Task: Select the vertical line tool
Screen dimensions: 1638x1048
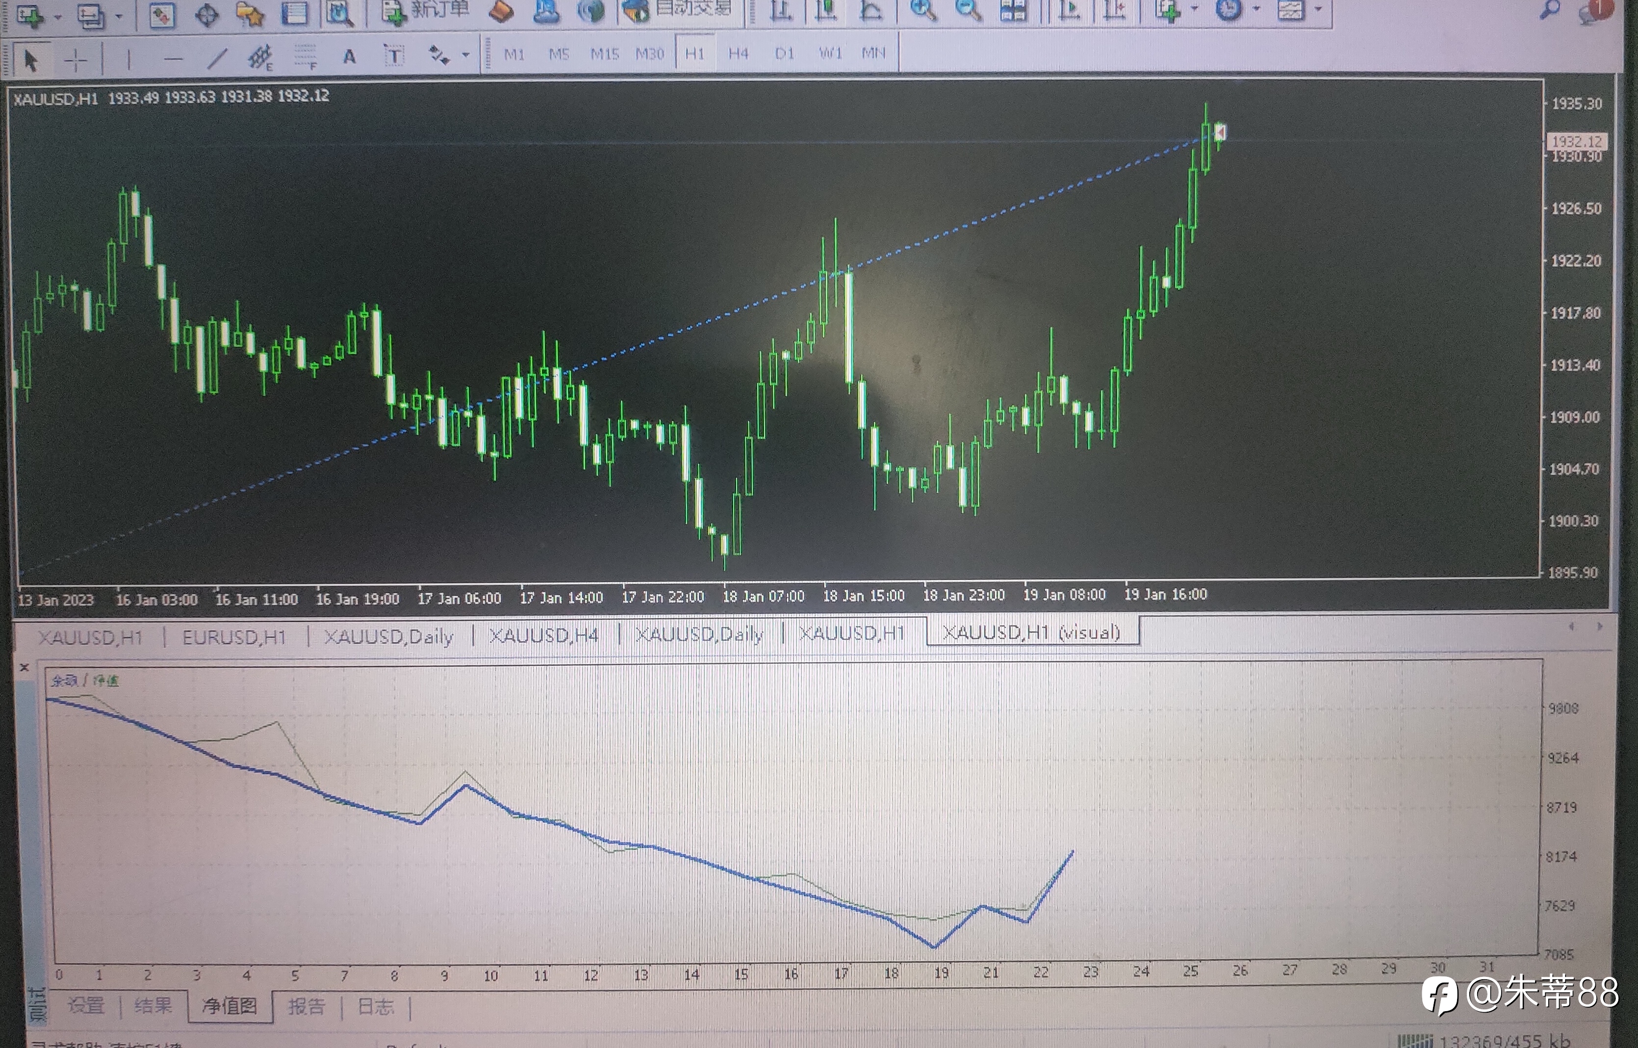Action: 128,60
